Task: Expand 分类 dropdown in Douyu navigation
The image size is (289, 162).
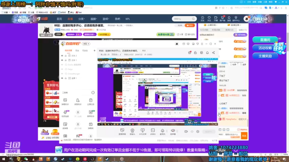Action: (x=82, y=19)
